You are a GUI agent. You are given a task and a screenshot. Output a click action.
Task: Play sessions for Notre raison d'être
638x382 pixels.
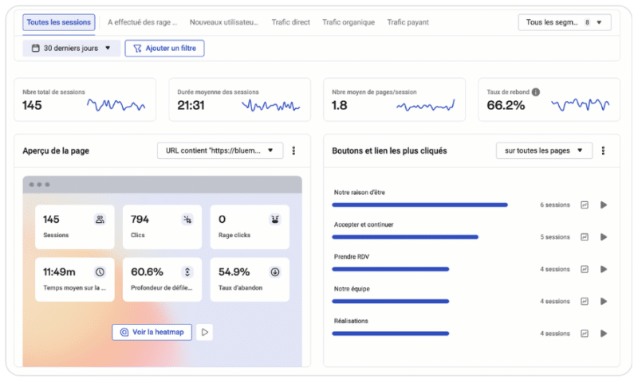click(x=604, y=205)
